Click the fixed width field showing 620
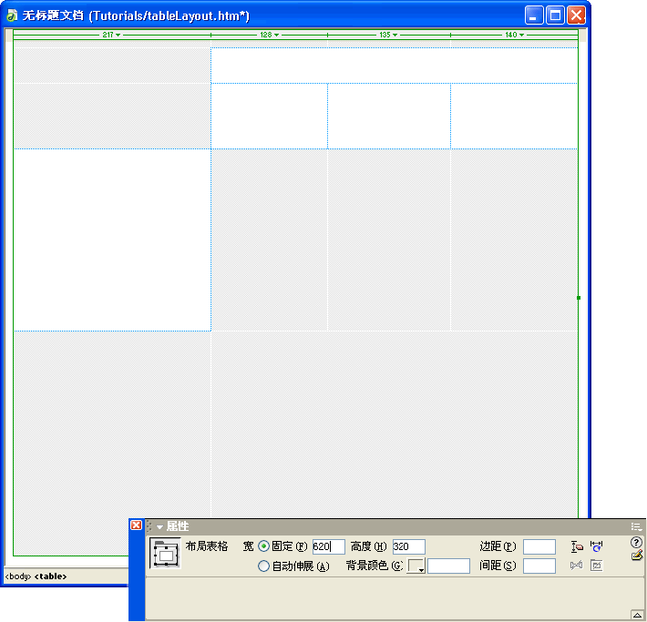Viewport: 647px width, 622px height. pos(328,546)
